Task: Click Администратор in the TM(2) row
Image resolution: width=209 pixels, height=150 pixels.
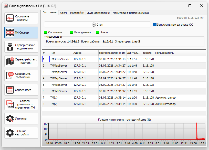Action: 165,104
